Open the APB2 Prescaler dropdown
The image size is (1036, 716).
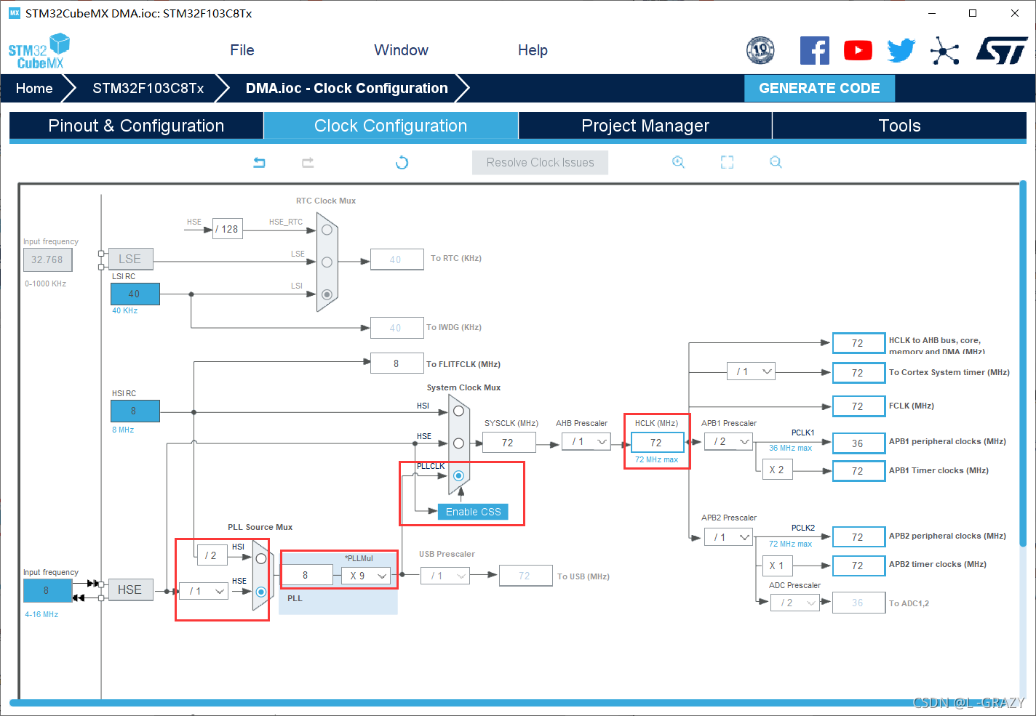(728, 537)
